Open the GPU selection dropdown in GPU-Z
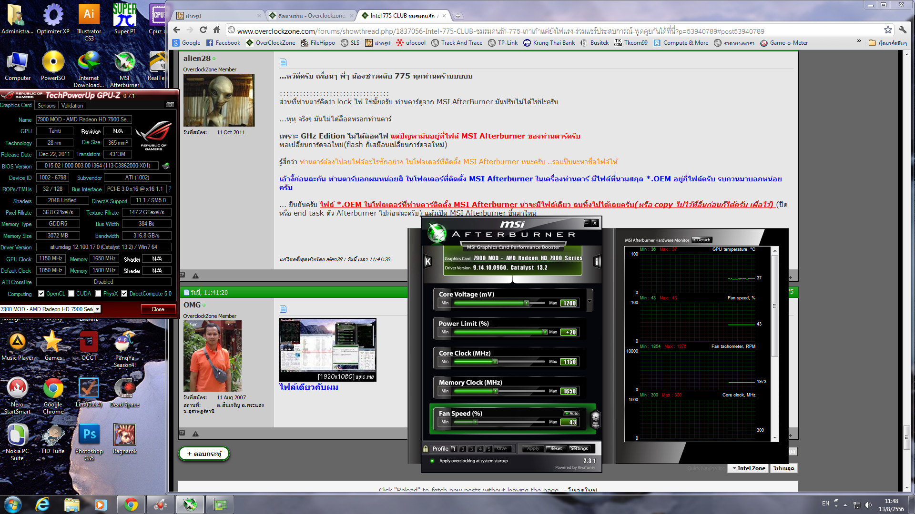 click(x=97, y=309)
